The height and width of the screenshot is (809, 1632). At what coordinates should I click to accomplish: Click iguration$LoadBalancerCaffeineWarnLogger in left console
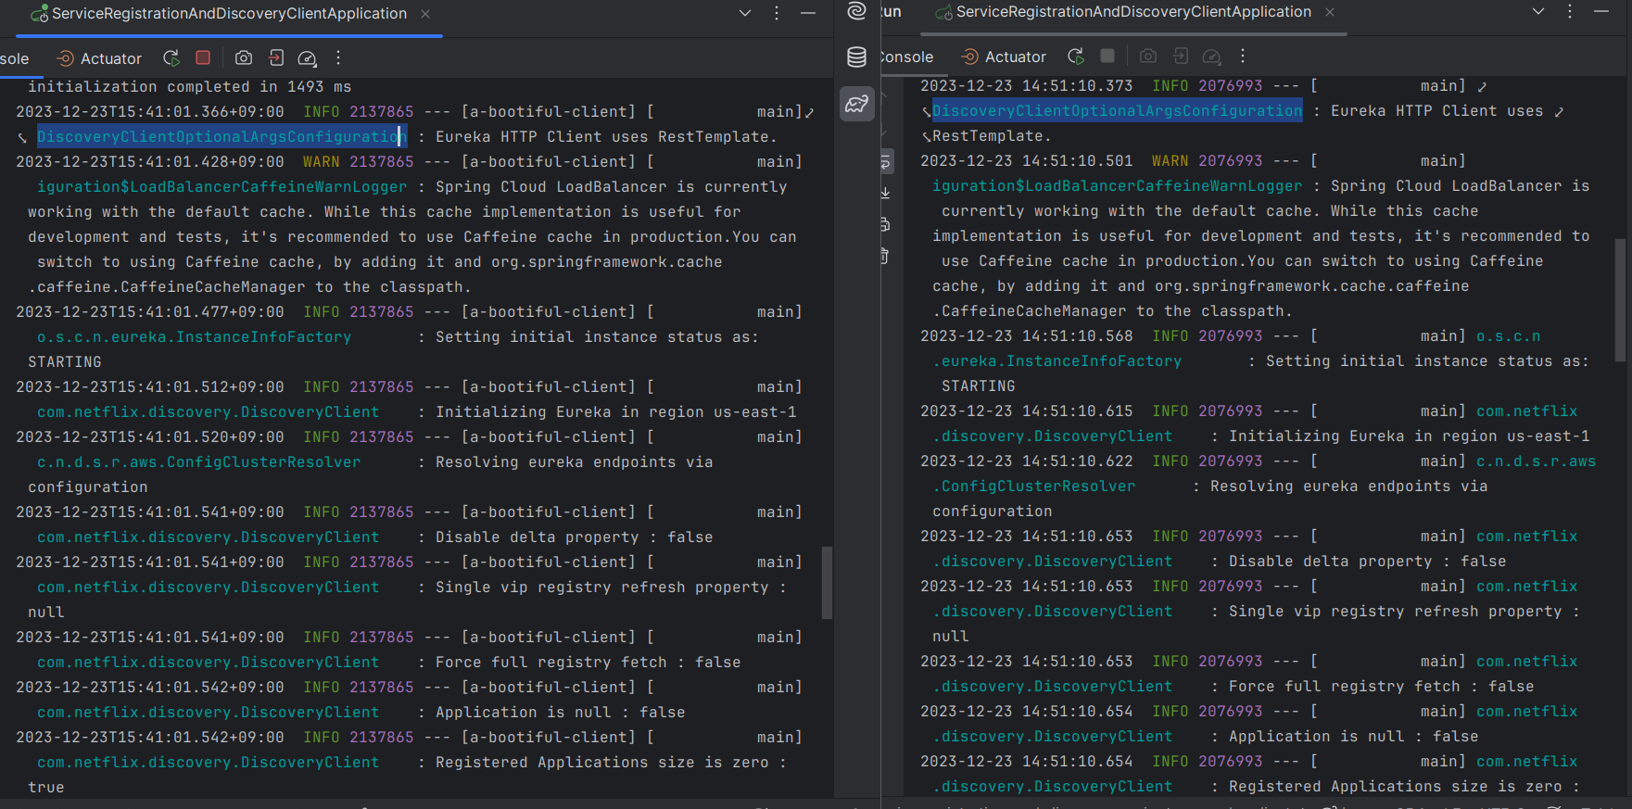(x=221, y=186)
